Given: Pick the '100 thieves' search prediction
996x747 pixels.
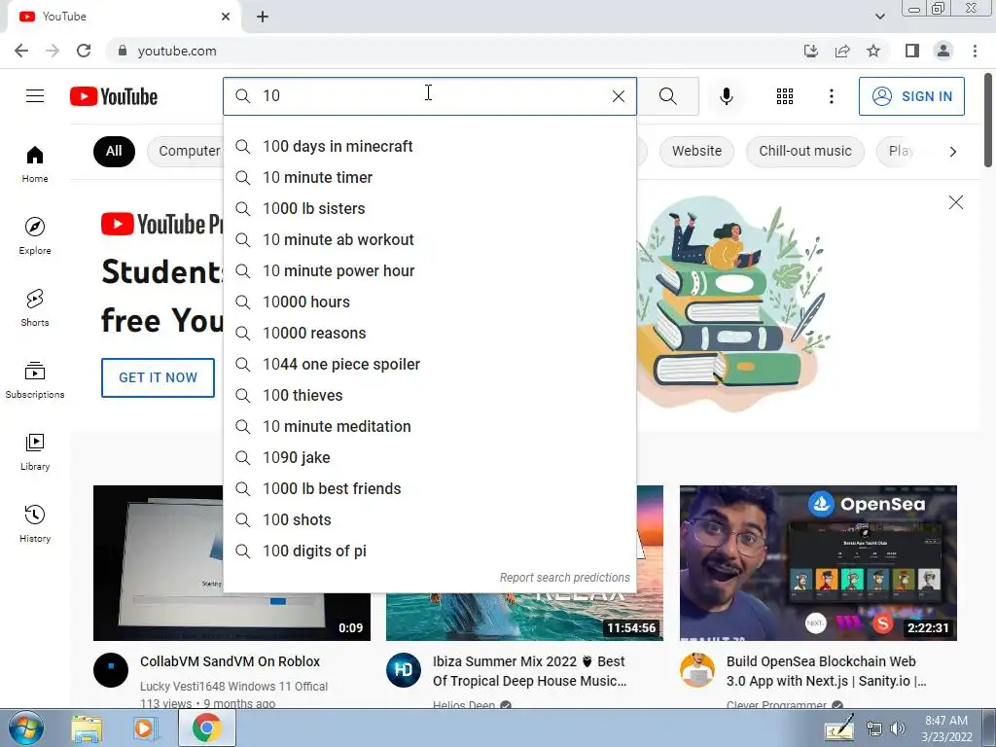Looking at the screenshot, I should click(429, 395).
